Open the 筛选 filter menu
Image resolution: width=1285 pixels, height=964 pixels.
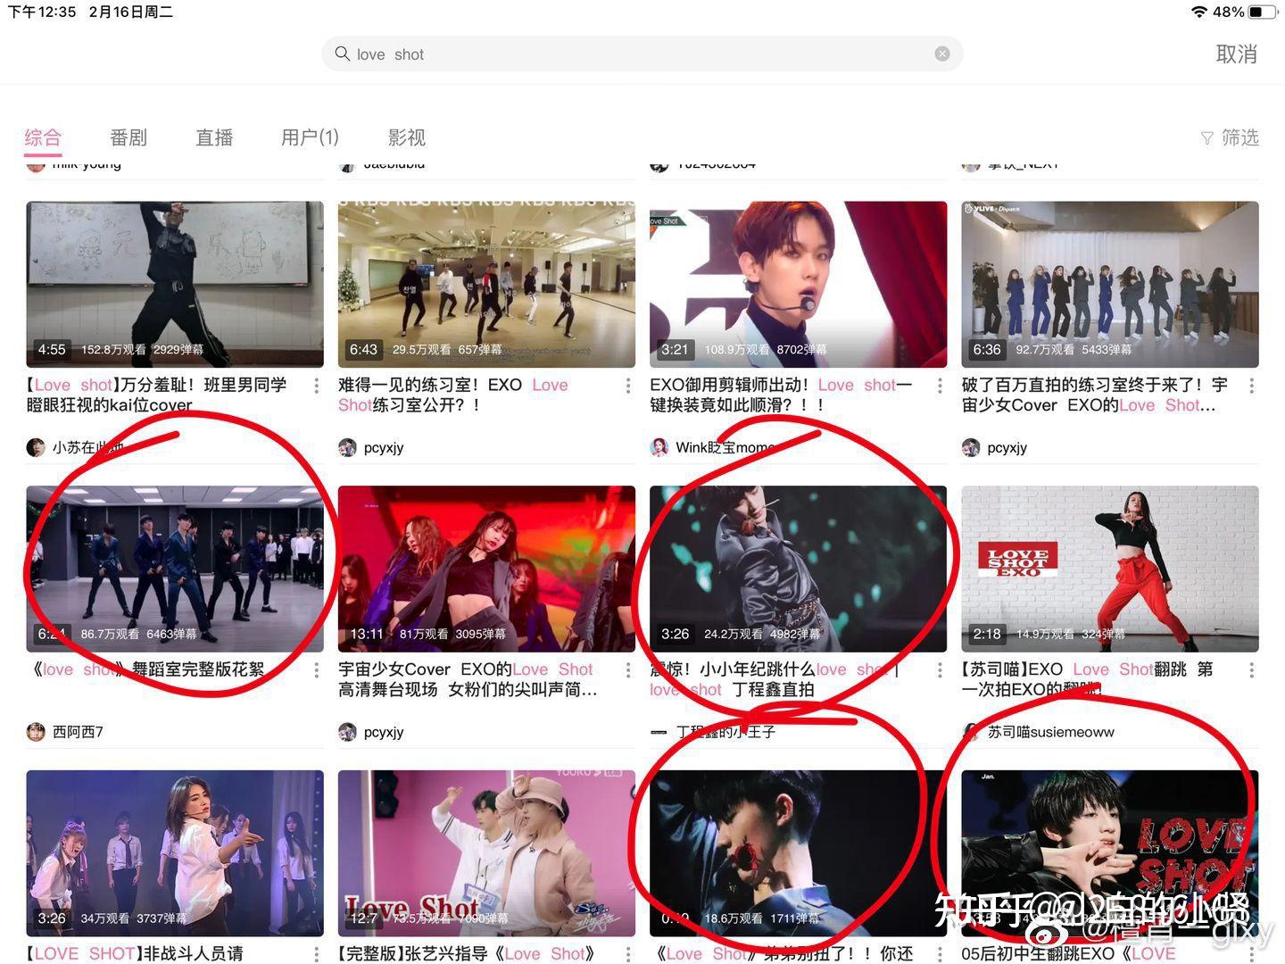point(1230,137)
